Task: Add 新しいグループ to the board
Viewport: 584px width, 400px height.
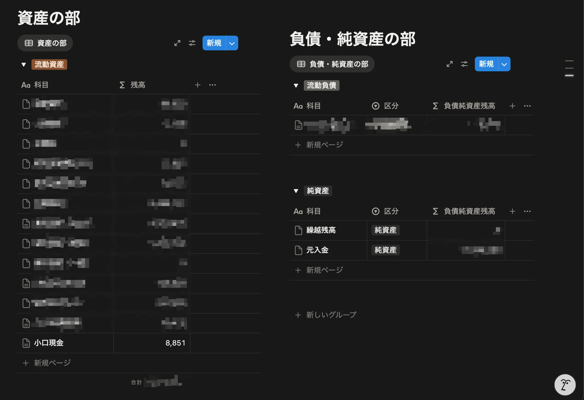Action: [x=326, y=315]
